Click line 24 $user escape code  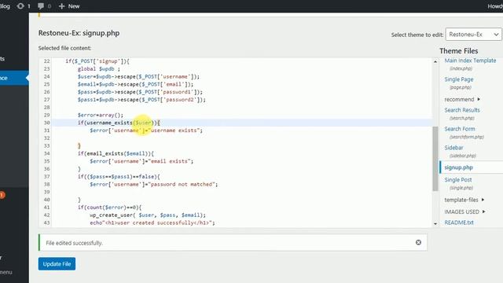[138, 77]
